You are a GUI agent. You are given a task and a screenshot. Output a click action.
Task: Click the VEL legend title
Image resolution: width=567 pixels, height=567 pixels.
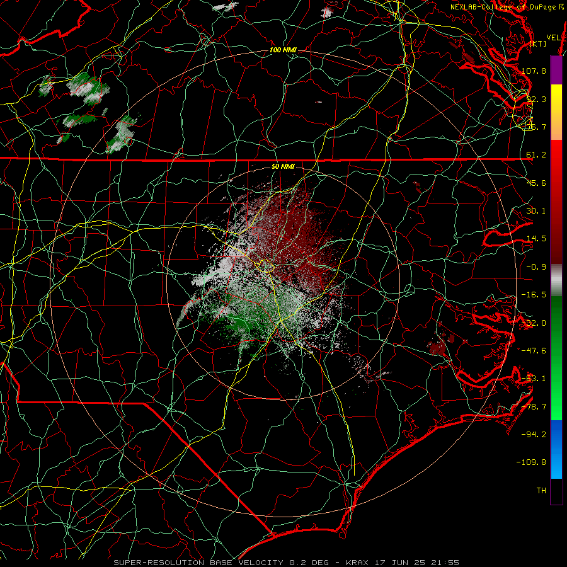(x=553, y=37)
